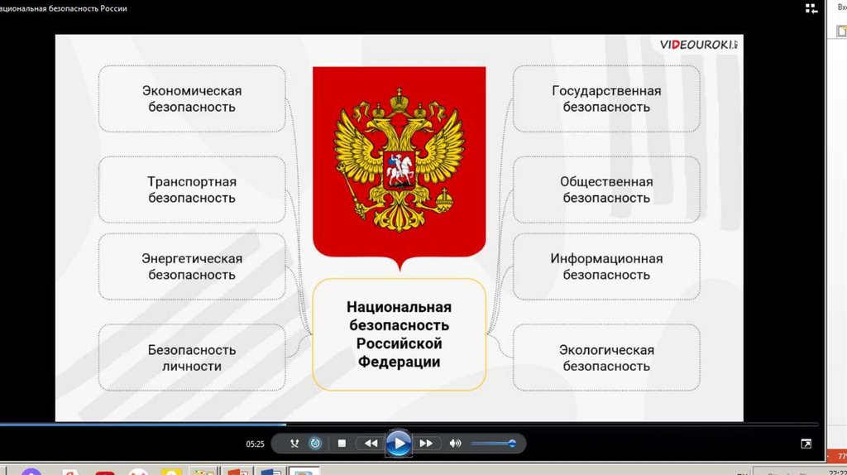The width and height of the screenshot is (847, 475).
Task: Click the seek bar above the controls
Action: tap(409, 425)
